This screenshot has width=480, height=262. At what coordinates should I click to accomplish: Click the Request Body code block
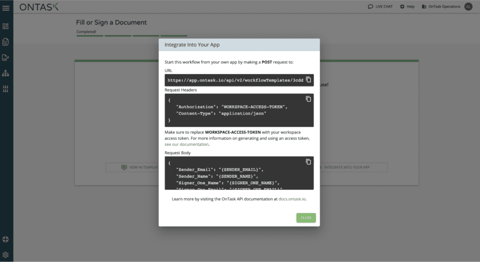pos(239,173)
